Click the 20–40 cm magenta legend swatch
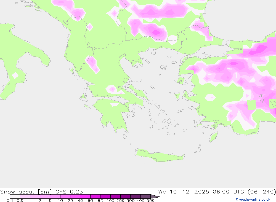This screenshot has width=276, height=202. click(75, 196)
